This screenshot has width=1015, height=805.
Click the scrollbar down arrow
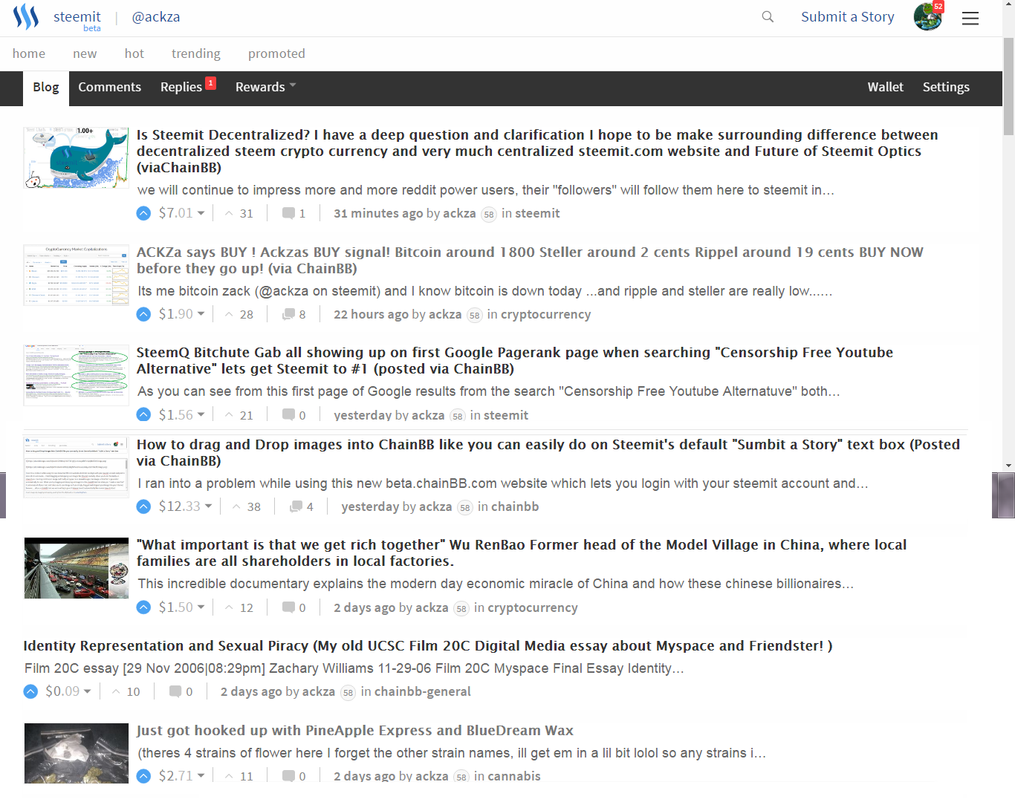pos(1008,466)
